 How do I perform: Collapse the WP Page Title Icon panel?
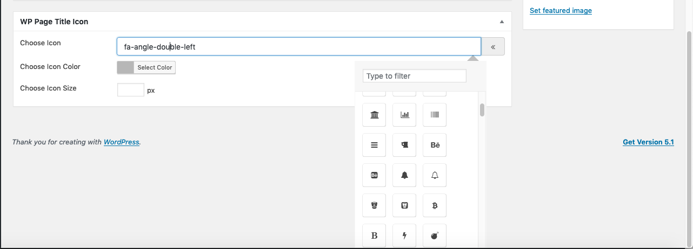[x=502, y=22]
